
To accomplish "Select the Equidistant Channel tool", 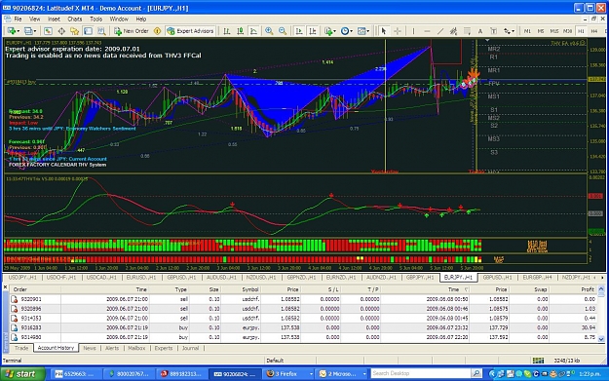I will (453, 31).
